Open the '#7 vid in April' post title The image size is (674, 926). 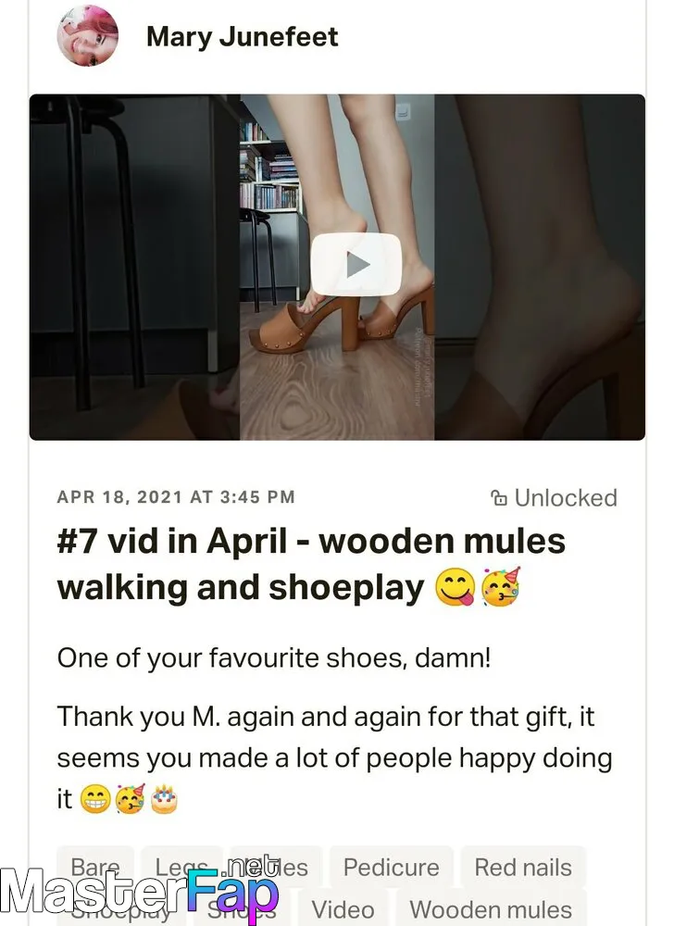[x=311, y=564]
